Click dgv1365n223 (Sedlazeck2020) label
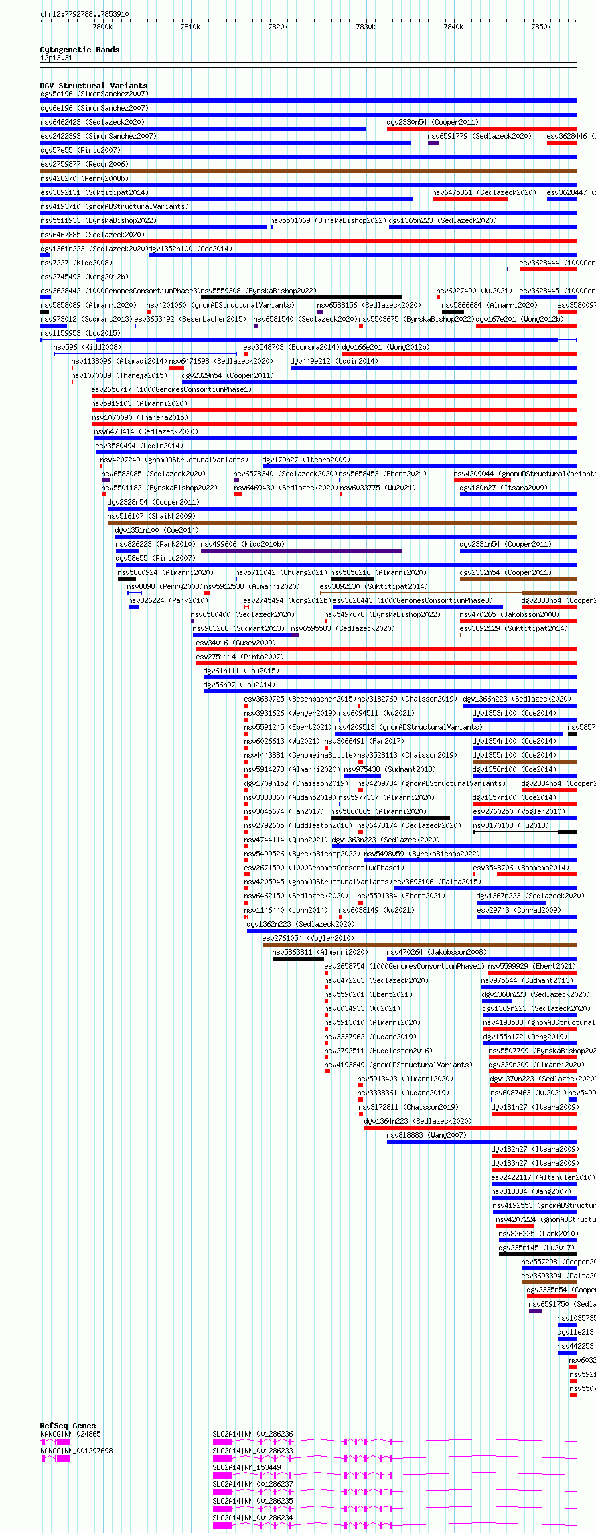 (443, 221)
